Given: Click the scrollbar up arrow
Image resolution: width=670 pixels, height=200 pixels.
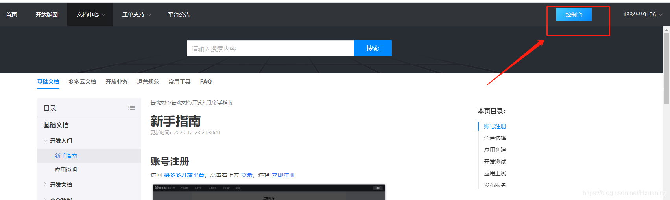Looking at the screenshot, I should (x=666, y=29).
